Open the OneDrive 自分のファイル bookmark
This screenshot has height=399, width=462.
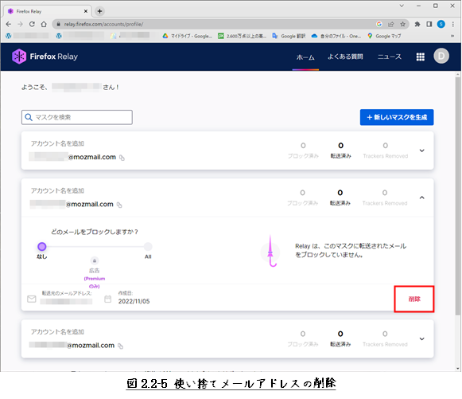[x=336, y=36]
